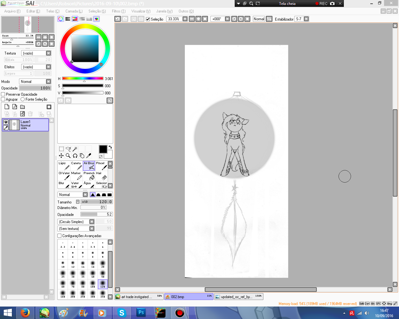Open the Círculo Simples brush shape dropdown
The width and height of the screenshot is (399, 319).
(76, 222)
